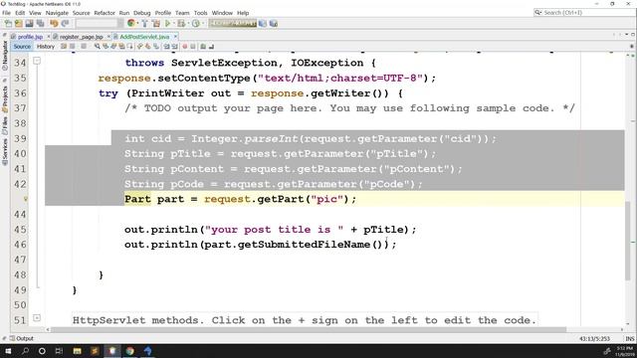Open Sublime Text from the taskbar
The image size is (637, 358).
point(95,351)
